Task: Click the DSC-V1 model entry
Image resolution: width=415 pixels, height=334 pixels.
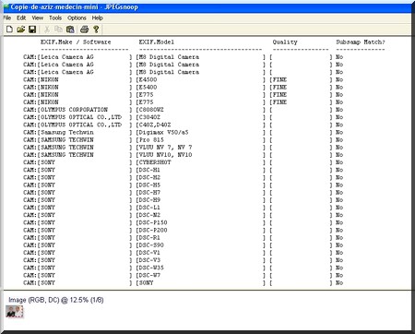Action: 149,253
